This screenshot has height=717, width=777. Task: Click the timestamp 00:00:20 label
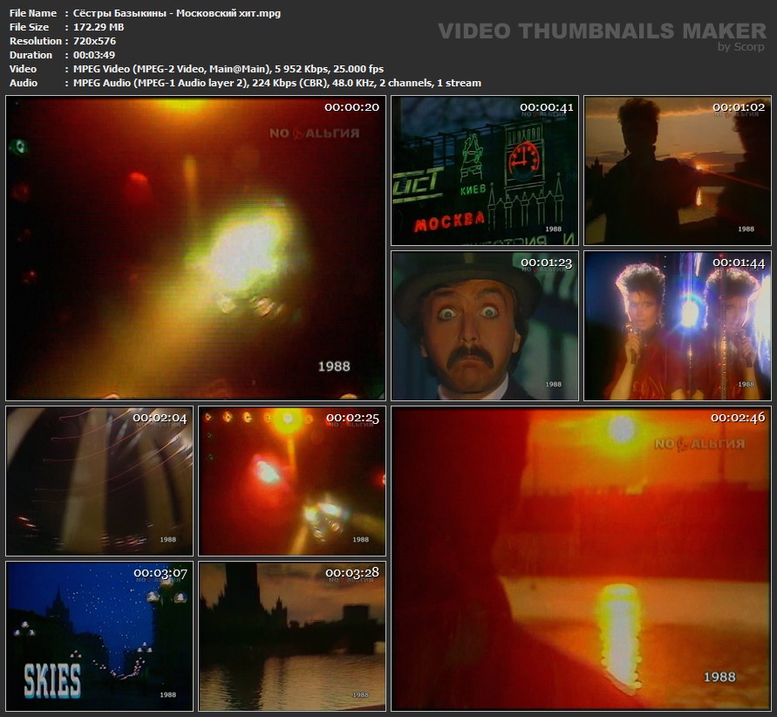point(351,107)
